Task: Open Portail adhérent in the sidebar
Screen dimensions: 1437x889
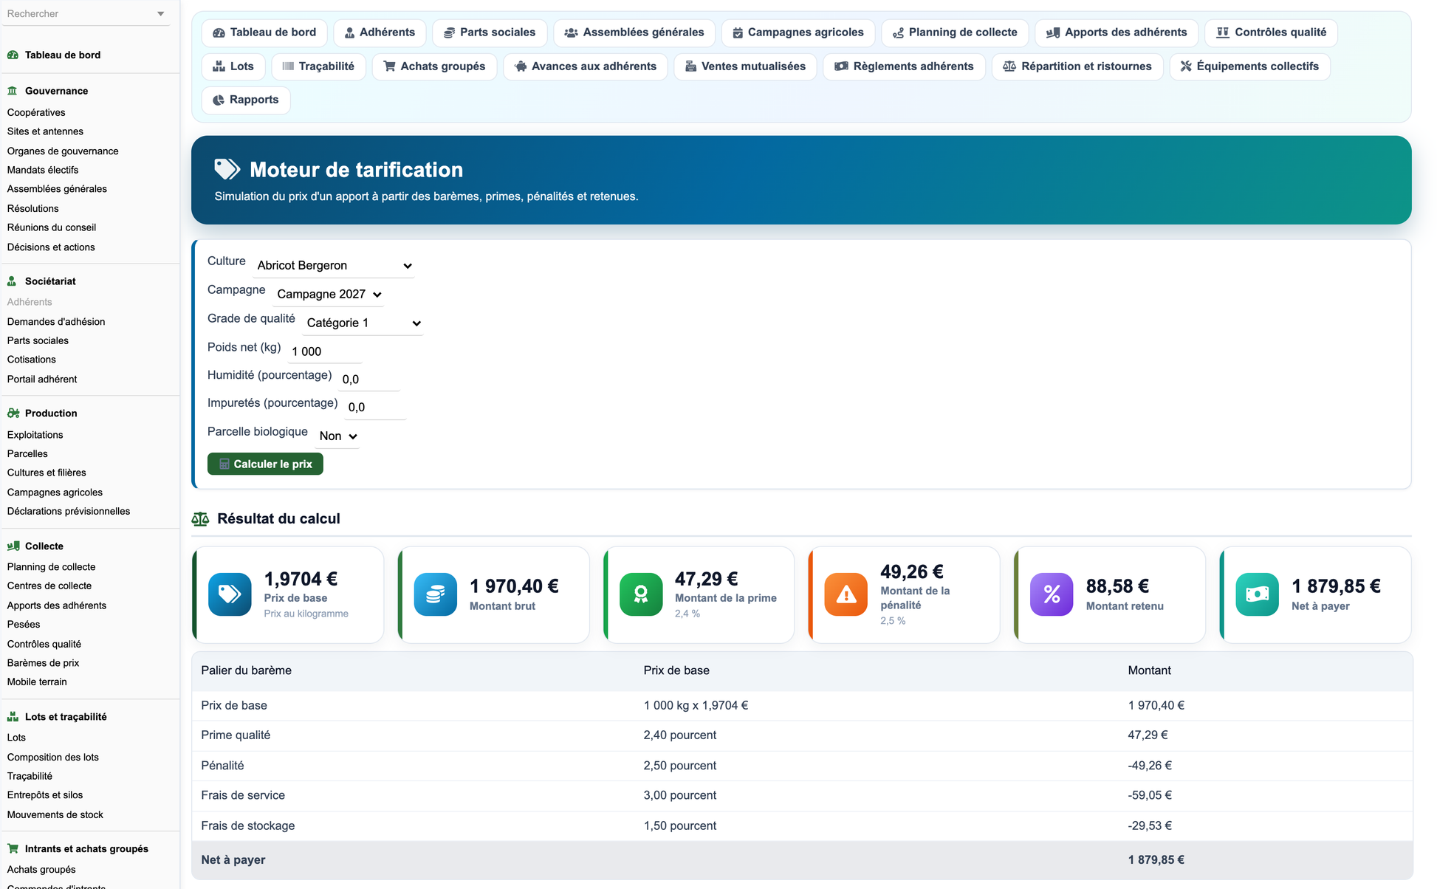Action: point(42,380)
